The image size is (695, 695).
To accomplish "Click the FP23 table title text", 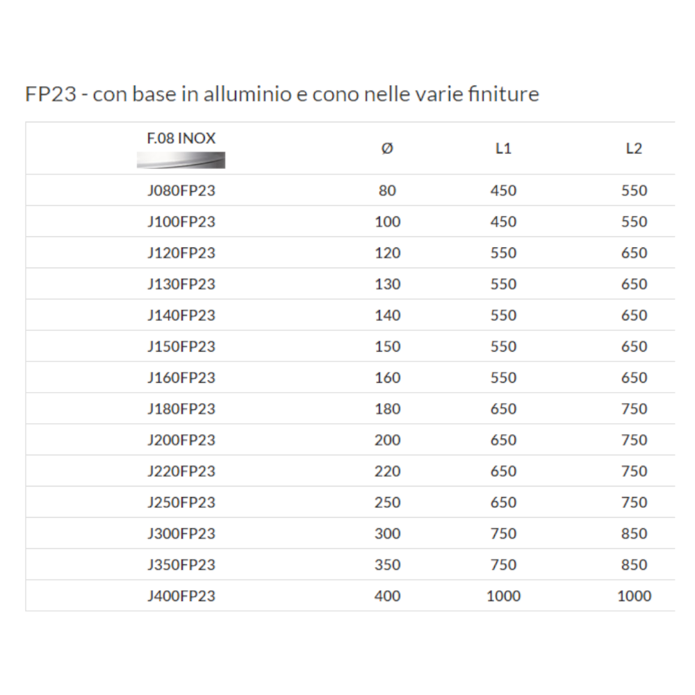I will point(281,95).
